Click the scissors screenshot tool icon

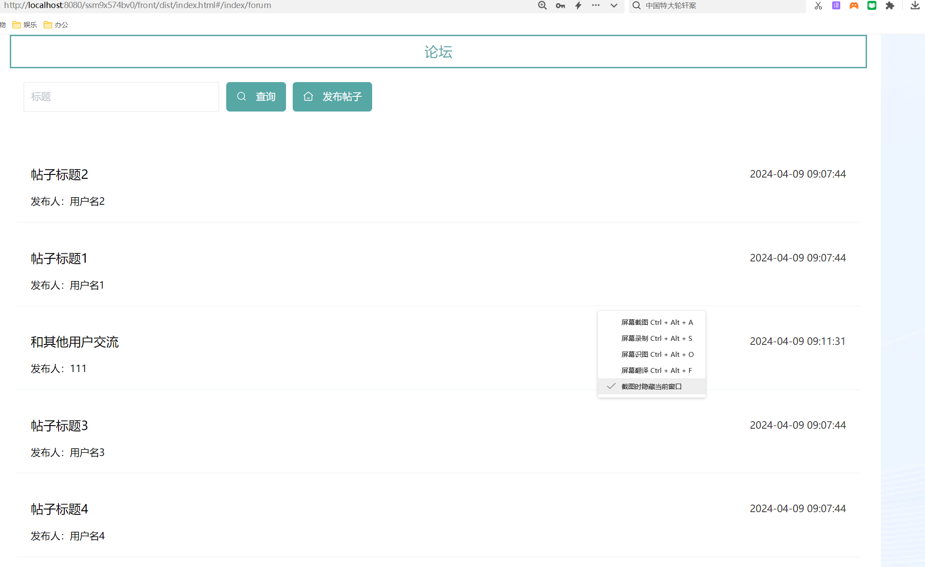[818, 5]
